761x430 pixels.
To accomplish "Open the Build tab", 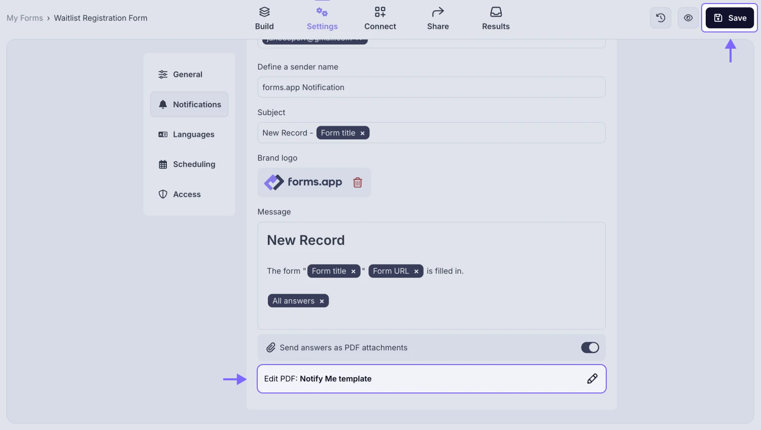I will click(x=264, y=18).
